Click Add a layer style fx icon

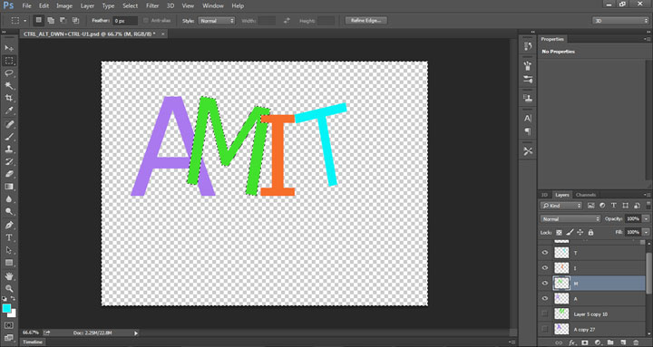(571, 342)
